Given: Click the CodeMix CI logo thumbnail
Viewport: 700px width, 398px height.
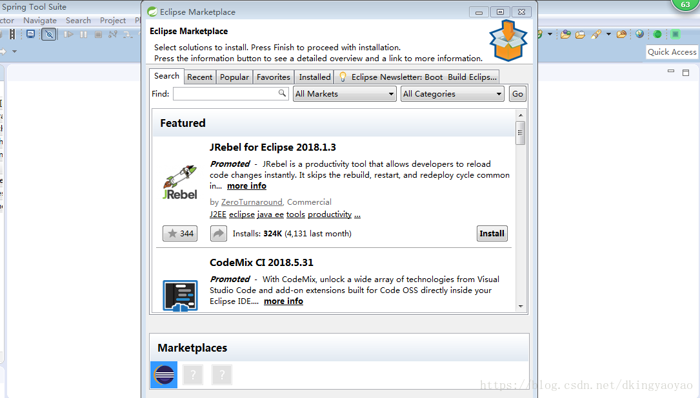Looking at the screenshot, I should (x=180, y=296).
